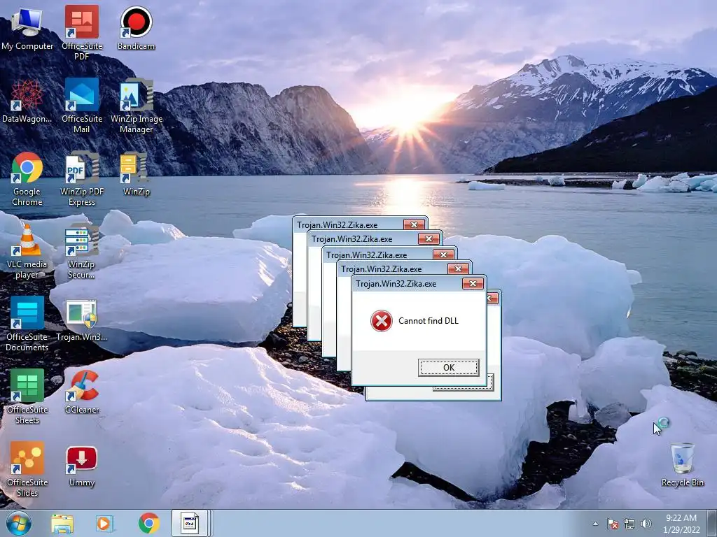This screenshot has width=717, height=537.
Task: Click the WinZip desktop shortcut
Action: [x=137, y=173]
